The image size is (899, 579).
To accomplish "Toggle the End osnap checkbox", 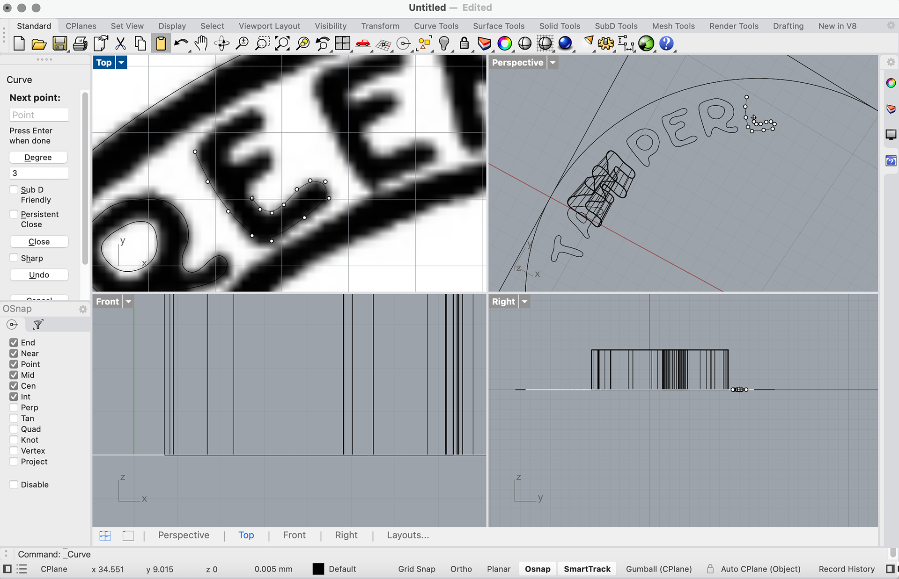I will point(14,342).
